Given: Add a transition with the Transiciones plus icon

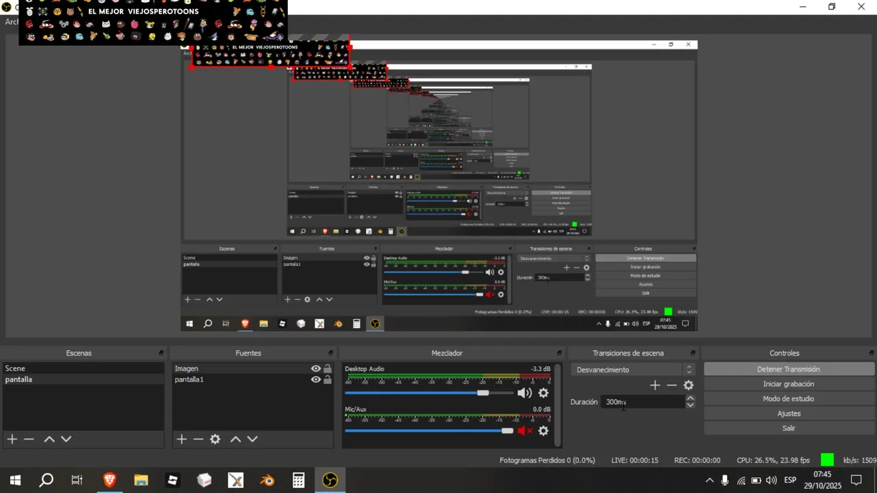Looking at the screenshot, I should [x=655, y=385].
